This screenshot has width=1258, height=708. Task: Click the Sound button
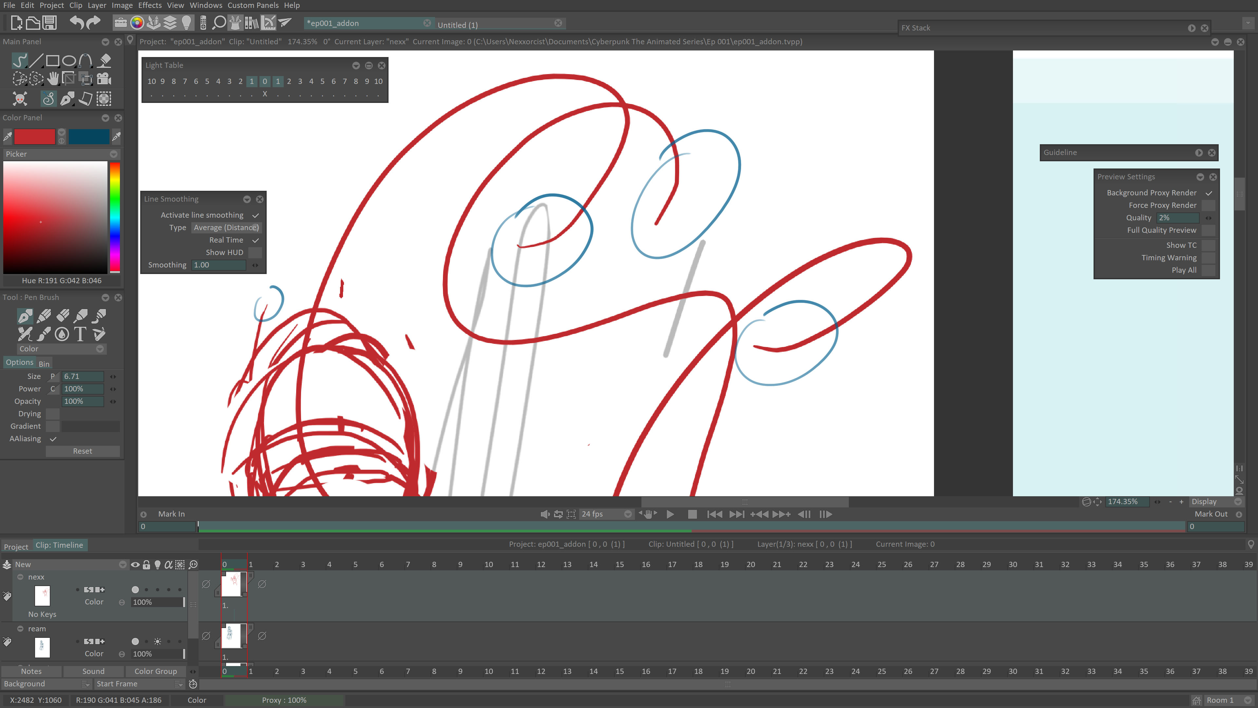tap(93, 671)
